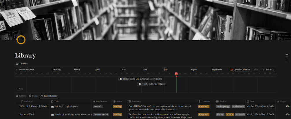Image resolution: width=291 pixels, height=119 pixels.
Task: Click calendar icon in Open in Calendar button
Action: [x=231, y=70]
